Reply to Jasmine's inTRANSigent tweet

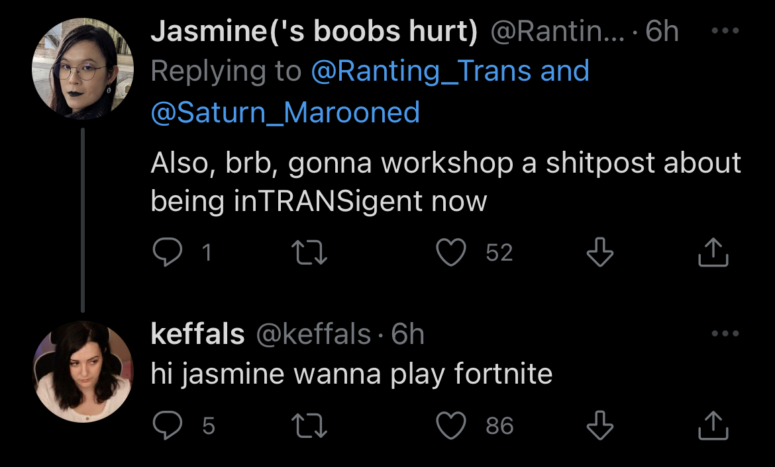(168, 252)
